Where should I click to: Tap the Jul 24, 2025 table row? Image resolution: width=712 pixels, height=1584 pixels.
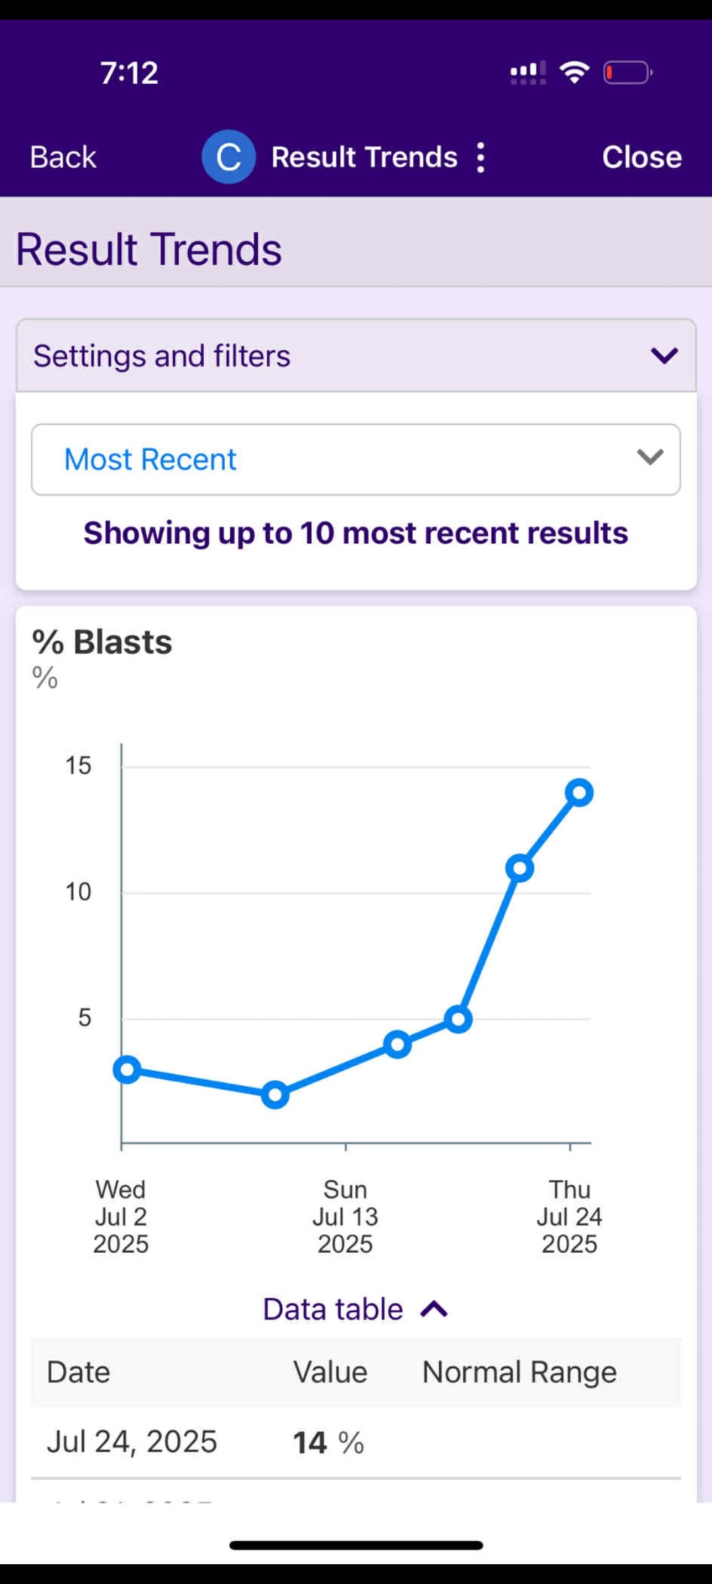point(356,1442)
